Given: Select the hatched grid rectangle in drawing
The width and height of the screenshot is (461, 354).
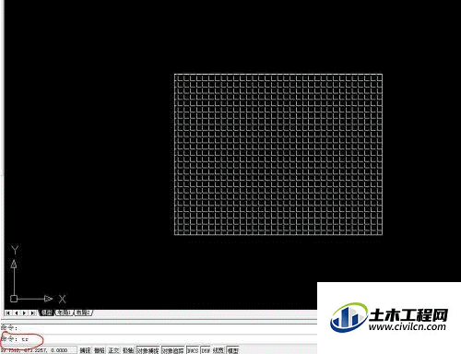Looking at the screenshot, I should tap(278, 154).
